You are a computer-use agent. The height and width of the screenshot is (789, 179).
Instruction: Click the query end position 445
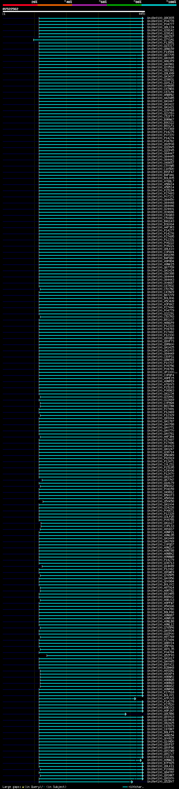pos(141,14)
